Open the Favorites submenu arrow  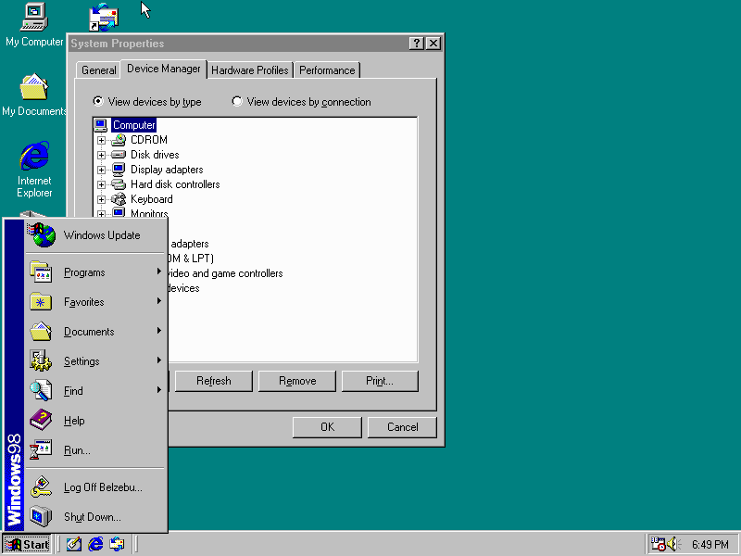pyautogui.click(x=159, y=300)
